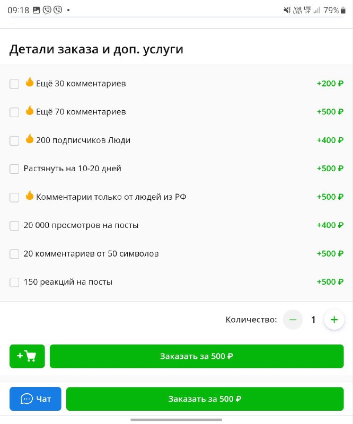Tap the quantity value field showing 1
This screenshot has width=353, height=424.
pos(313,320)
